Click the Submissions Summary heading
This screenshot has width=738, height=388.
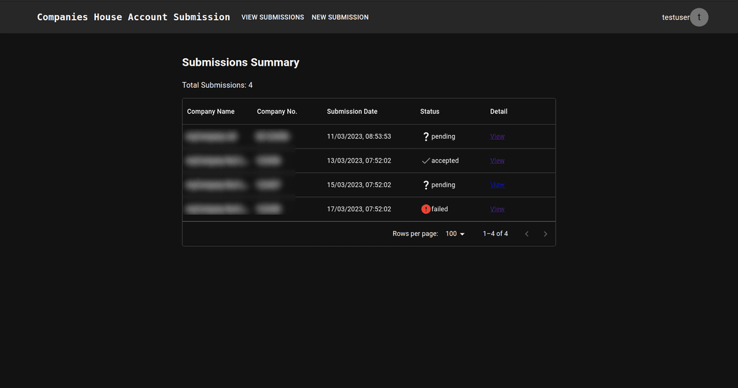(x=240, y=63)
